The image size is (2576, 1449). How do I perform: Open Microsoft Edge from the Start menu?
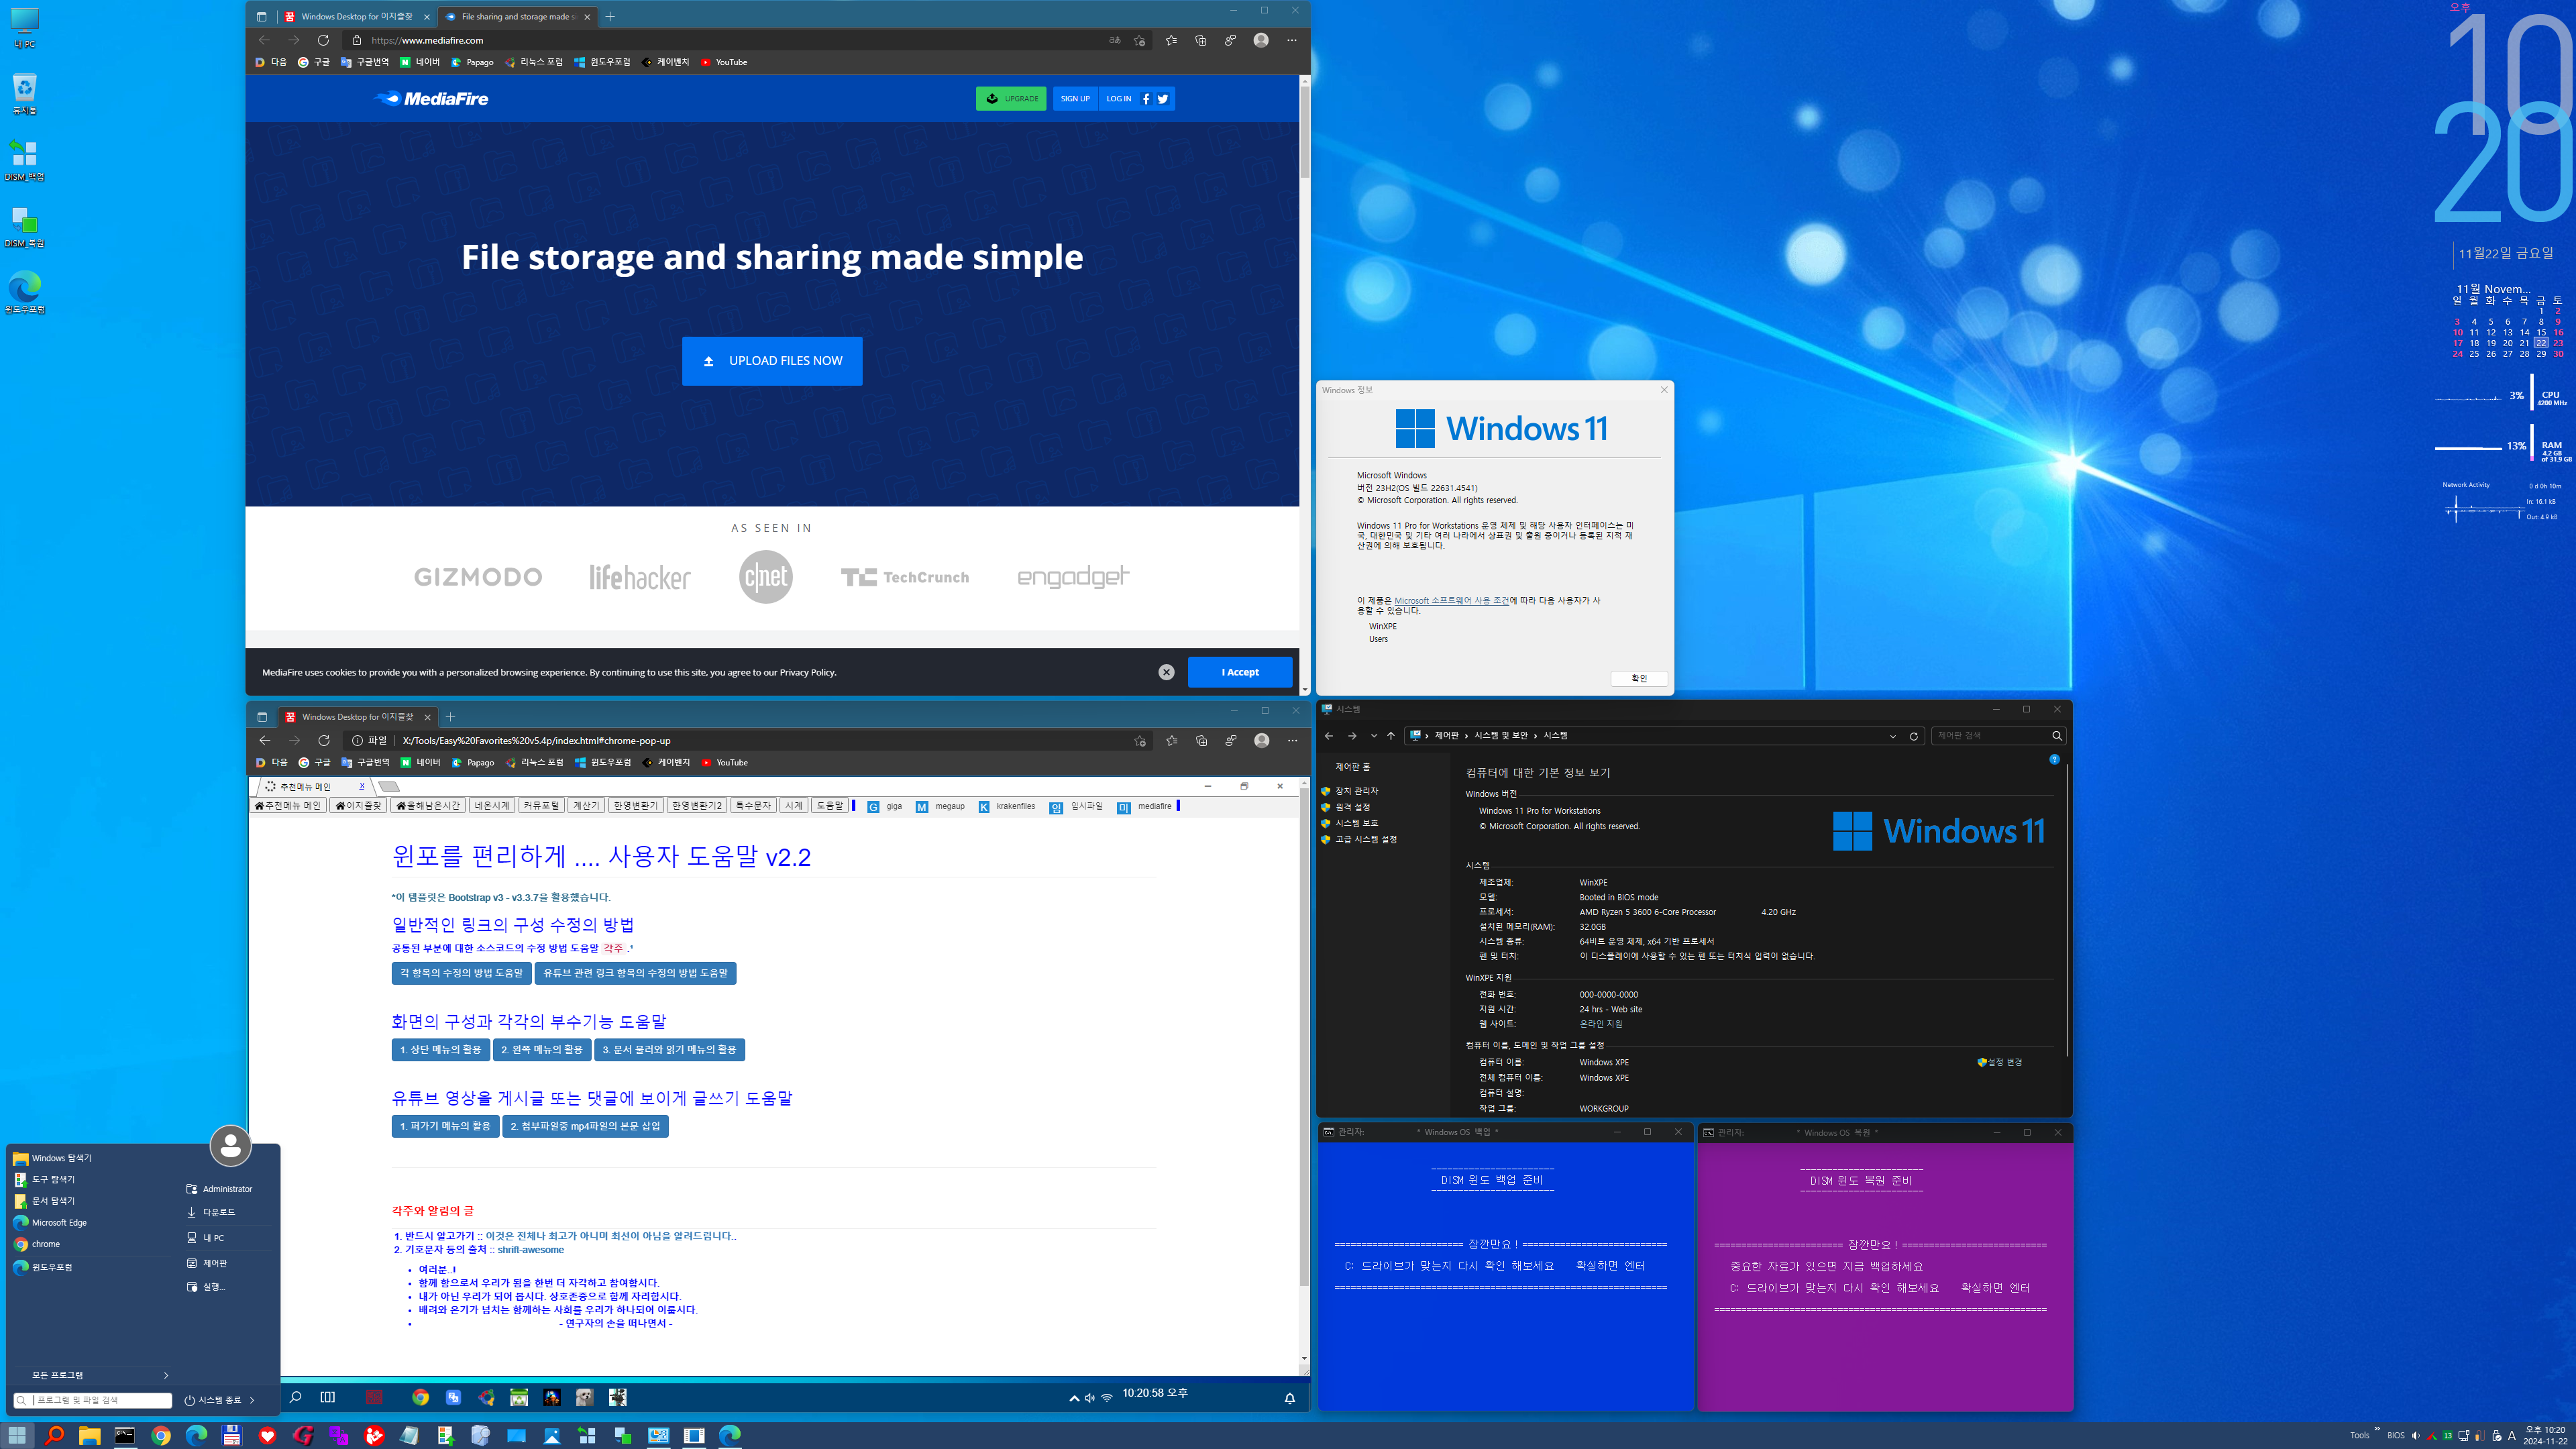(59, 1222)
